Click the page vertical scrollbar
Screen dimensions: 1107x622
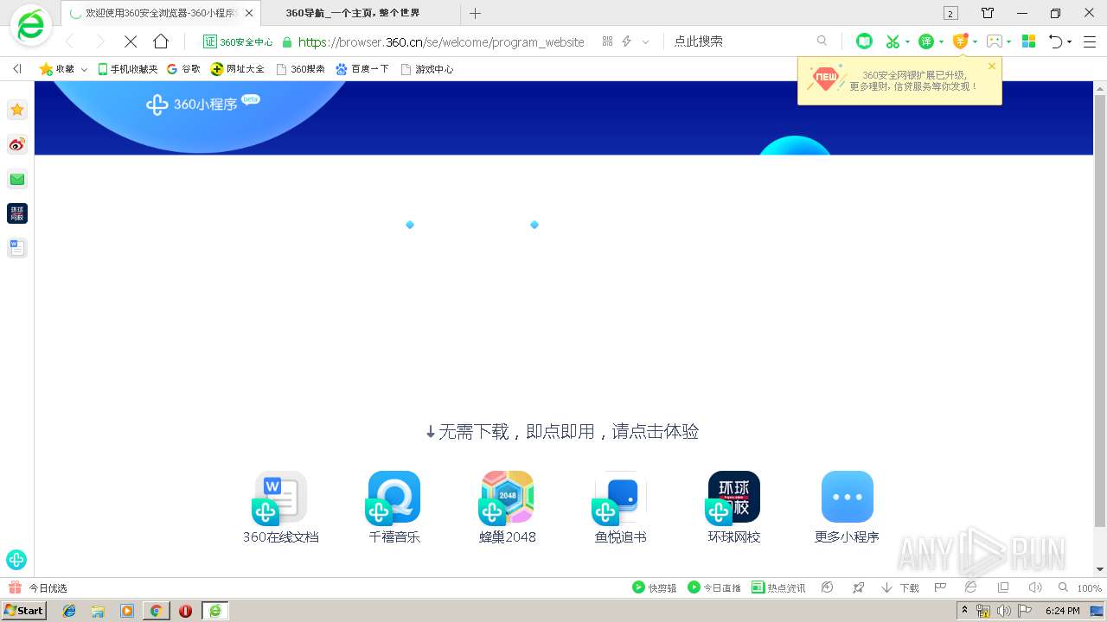coord(1100,311)
